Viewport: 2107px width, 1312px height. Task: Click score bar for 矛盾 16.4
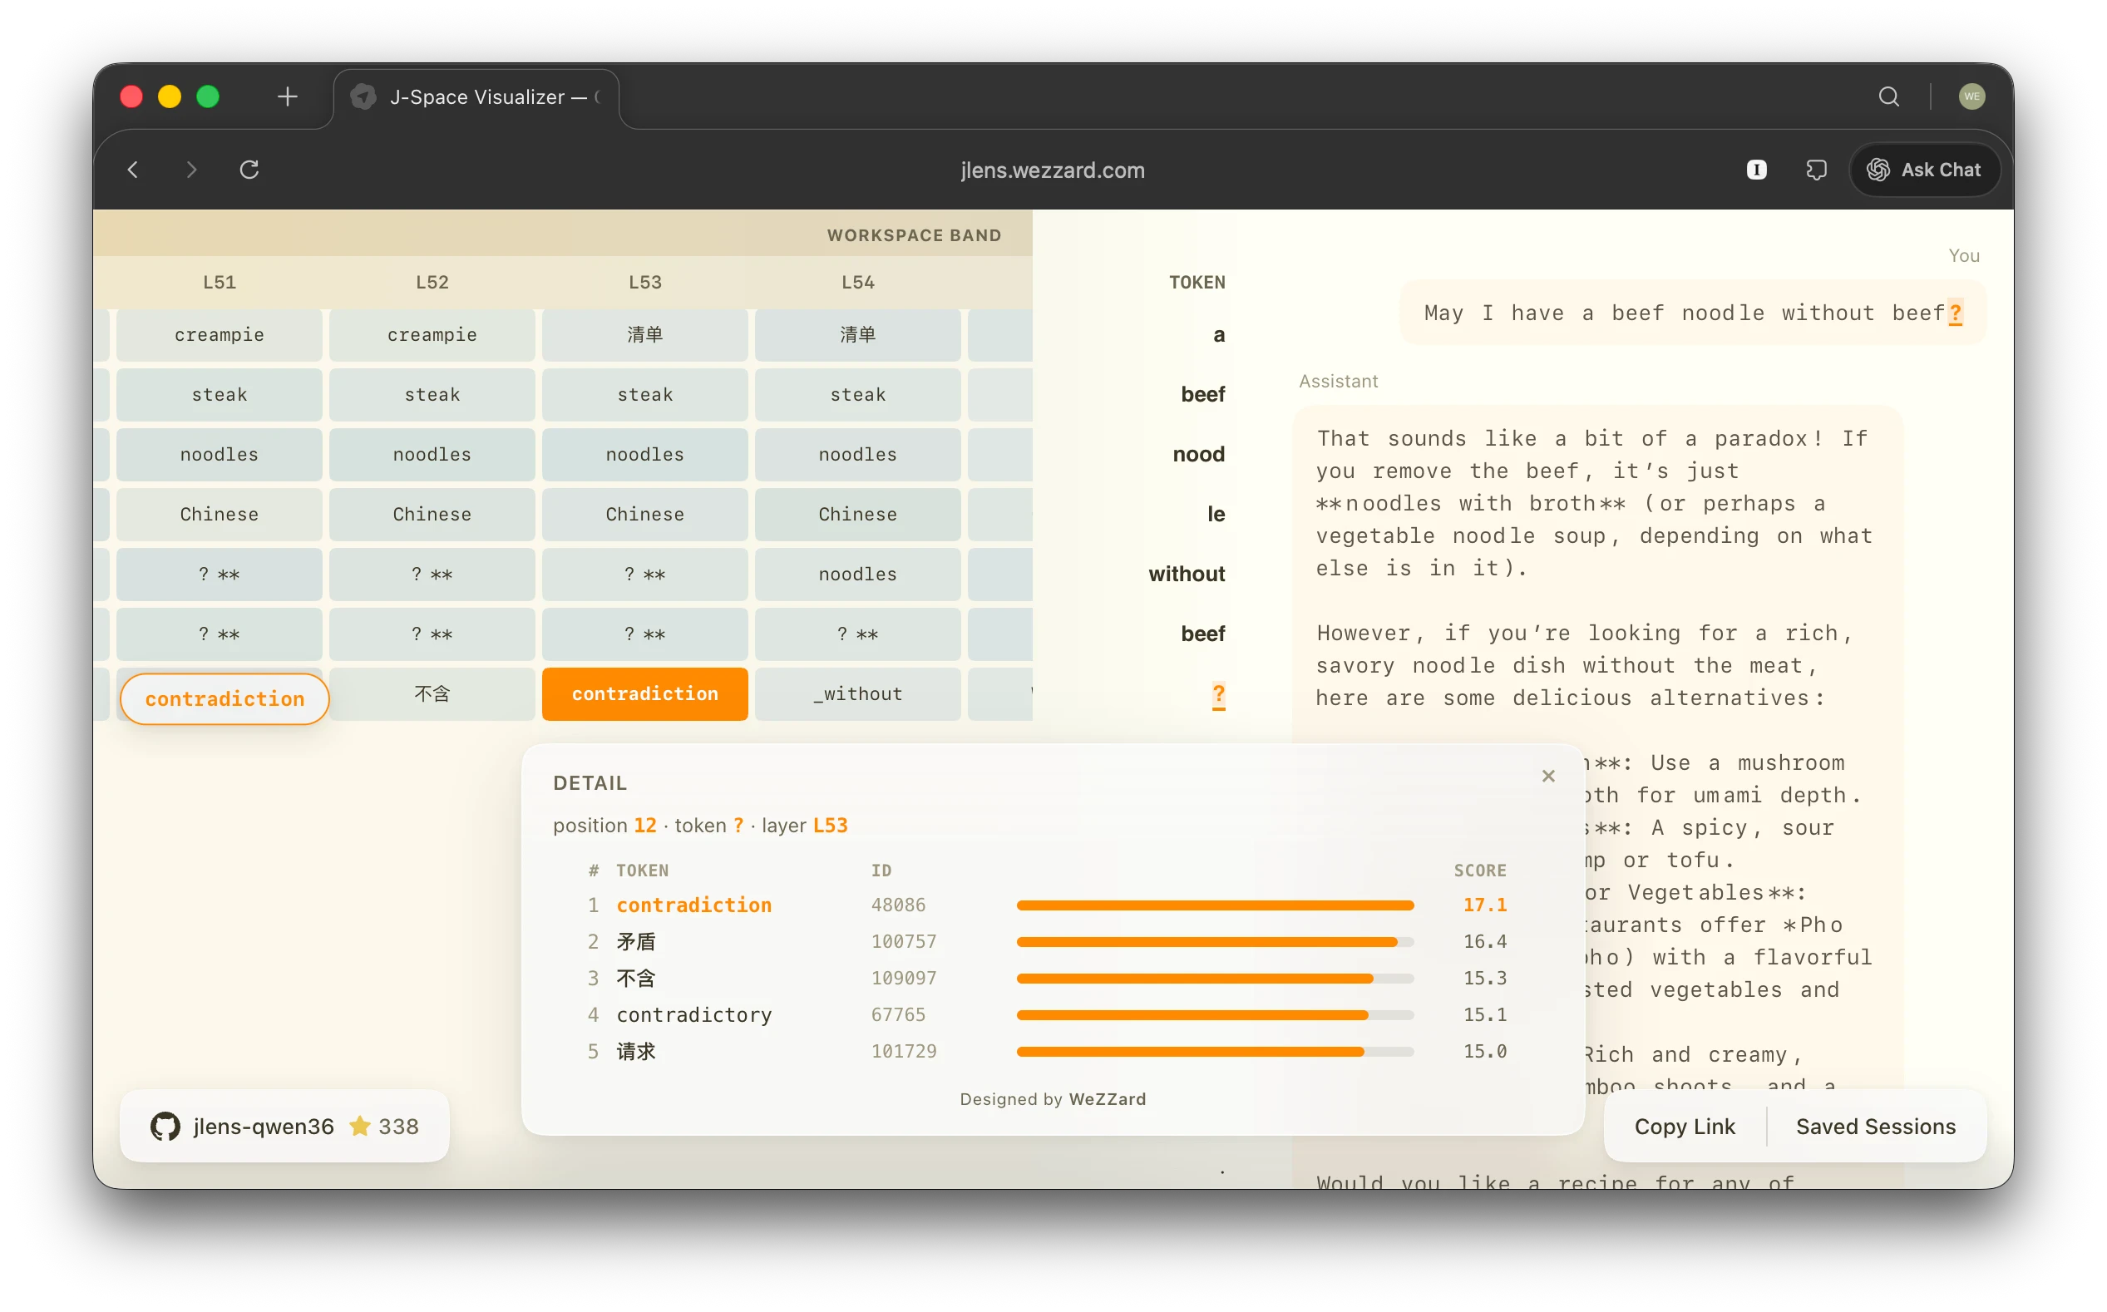[x=1215, y=941]
